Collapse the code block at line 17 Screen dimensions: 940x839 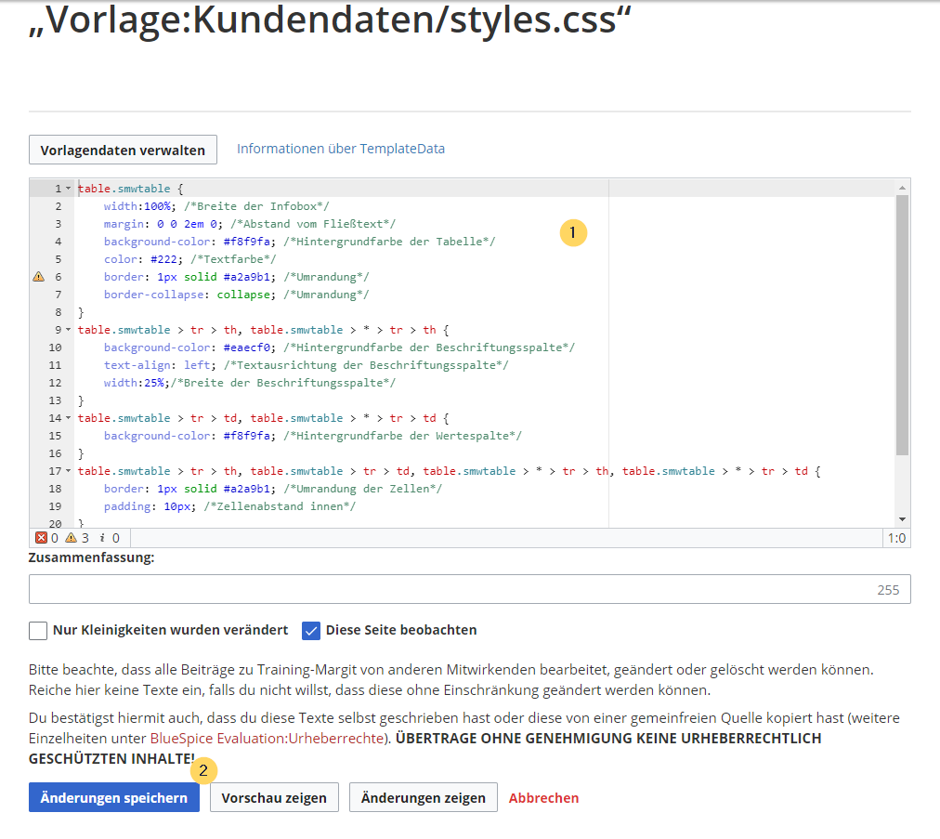pos(68,471)
